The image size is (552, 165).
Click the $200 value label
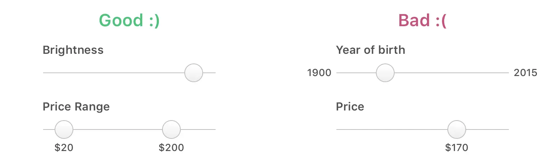coord(171,148)
